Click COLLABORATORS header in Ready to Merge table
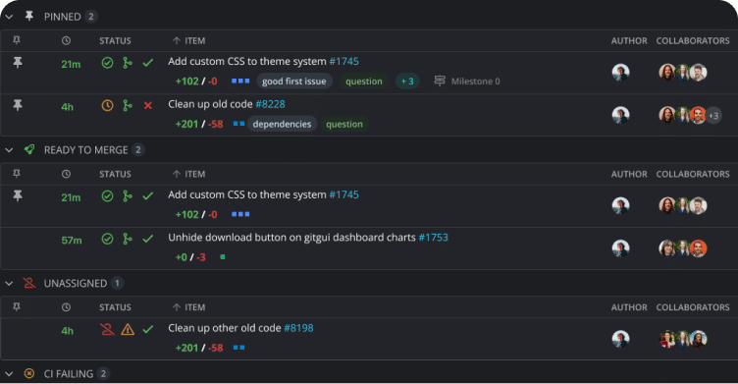 click(x=693, y=174)
